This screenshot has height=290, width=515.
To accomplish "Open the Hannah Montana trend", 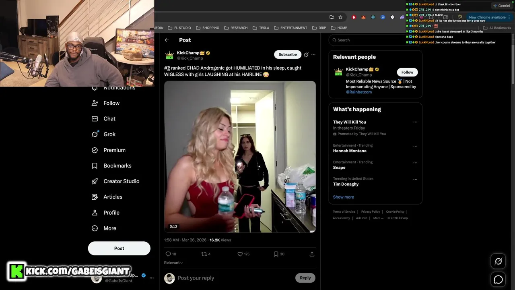I will click(x=350, y=151).
